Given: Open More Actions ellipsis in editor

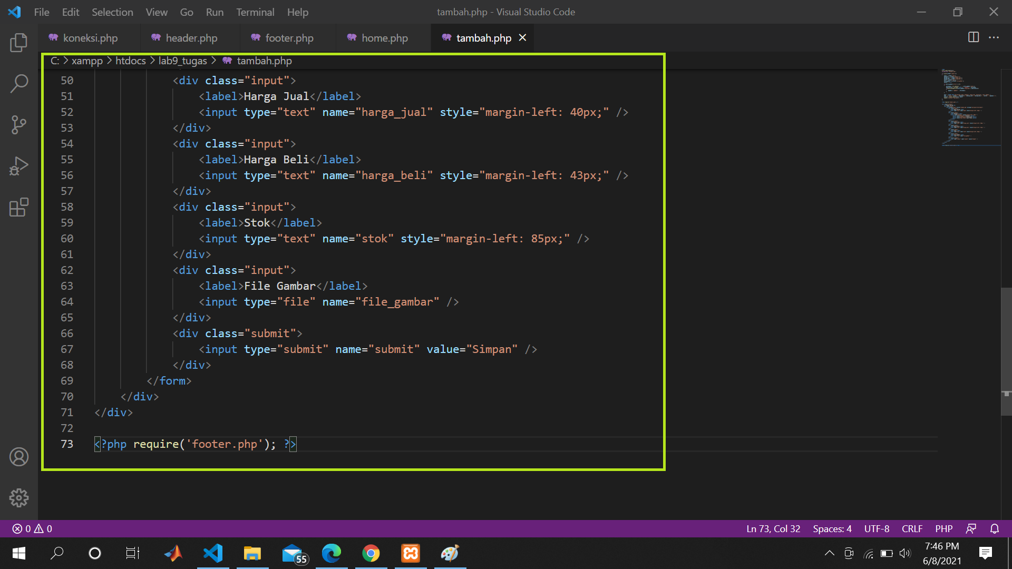Looking at the screenshot, I should 994,37.
